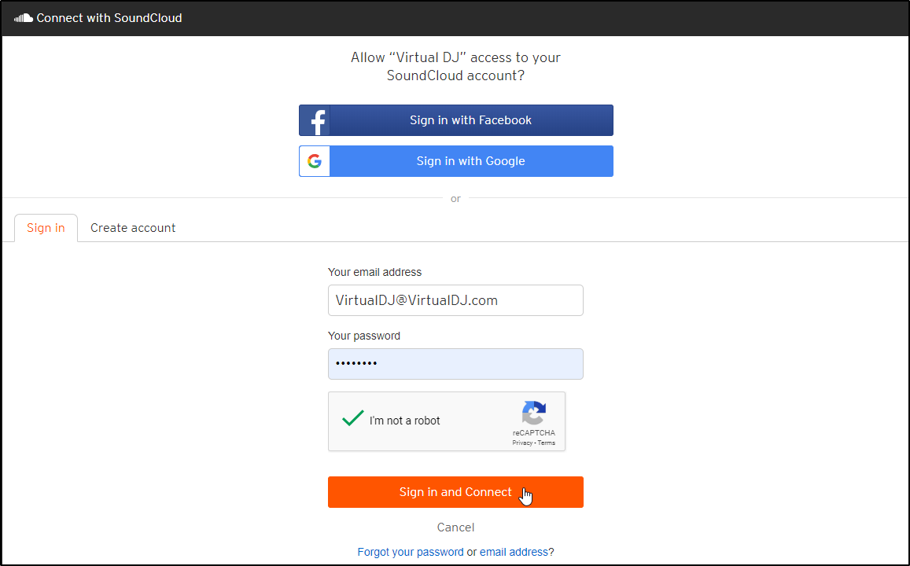
Task: Click the Google icon on the sign-in button
Action: [315, 160]
